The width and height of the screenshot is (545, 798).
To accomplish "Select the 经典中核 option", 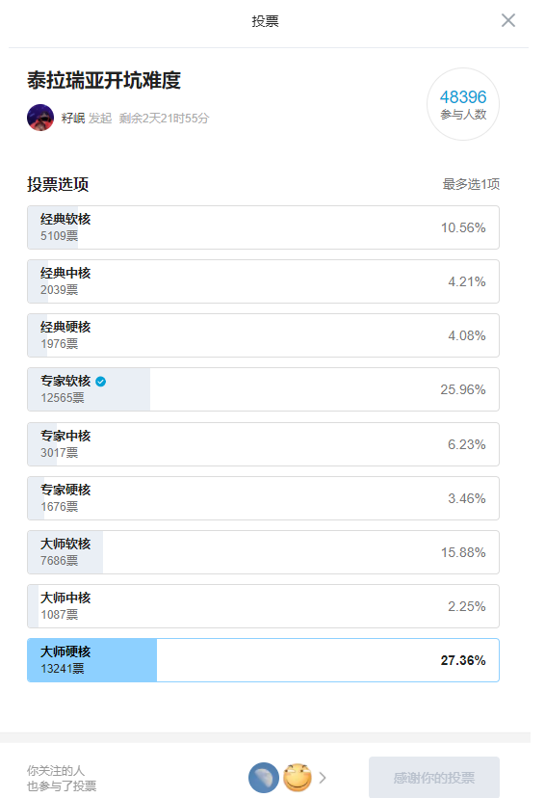I will point(263,281).
